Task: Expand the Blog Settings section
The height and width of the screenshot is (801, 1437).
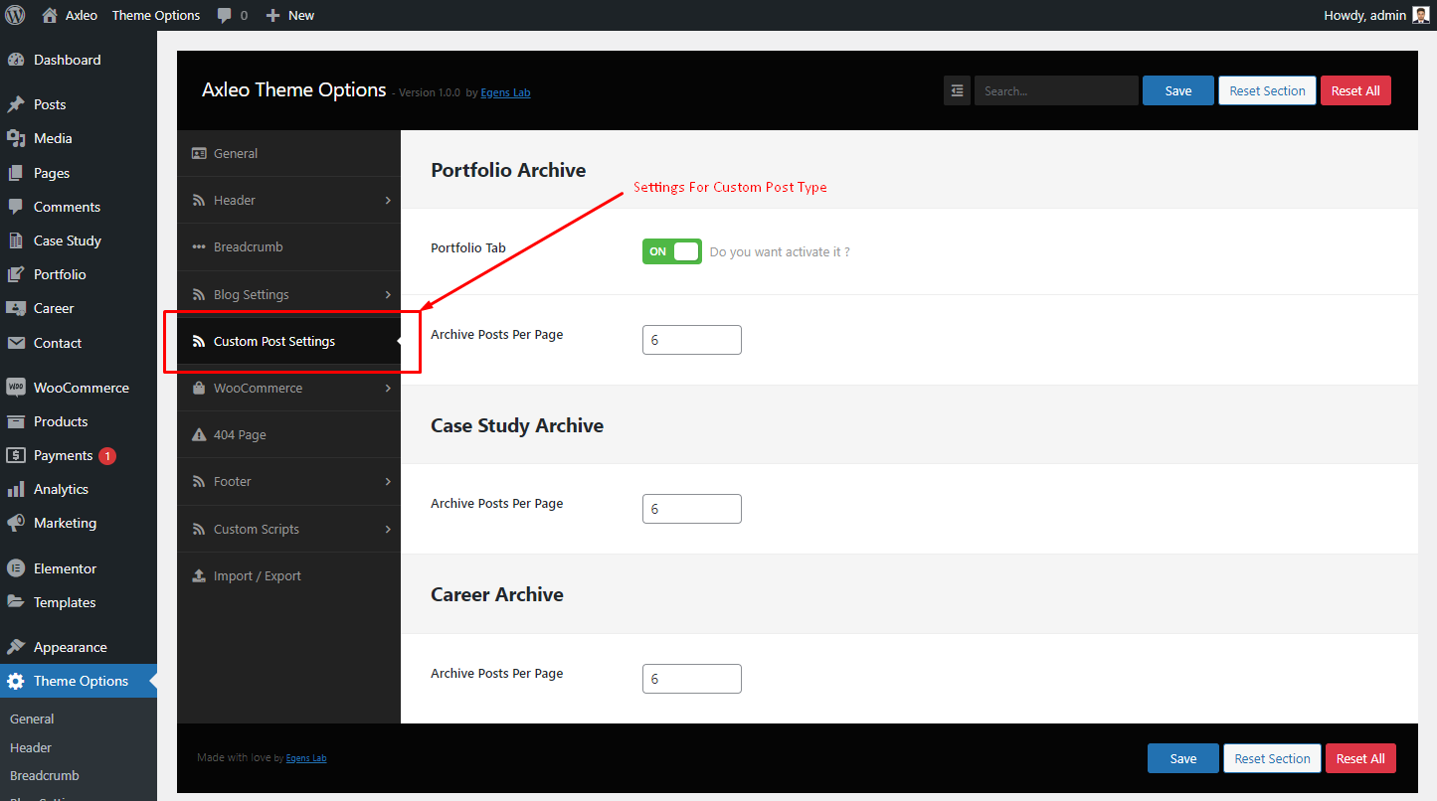Action: [x=289, y=294]
